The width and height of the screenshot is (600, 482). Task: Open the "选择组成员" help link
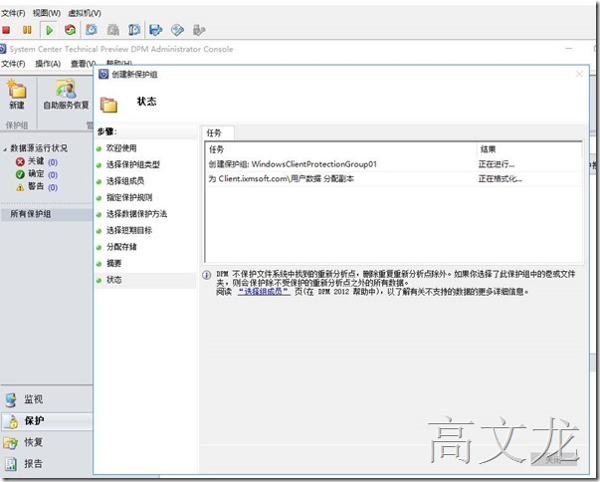pos(264,292)
